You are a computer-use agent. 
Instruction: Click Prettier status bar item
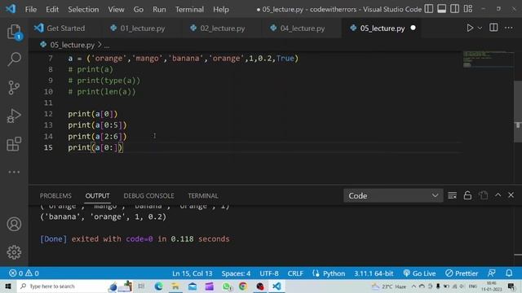click(462, 273)
